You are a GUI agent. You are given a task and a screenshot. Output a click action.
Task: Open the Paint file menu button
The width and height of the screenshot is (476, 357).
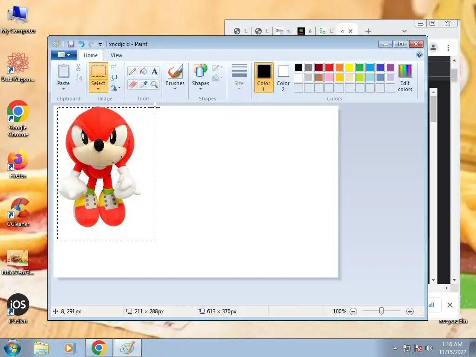[64, 55]
